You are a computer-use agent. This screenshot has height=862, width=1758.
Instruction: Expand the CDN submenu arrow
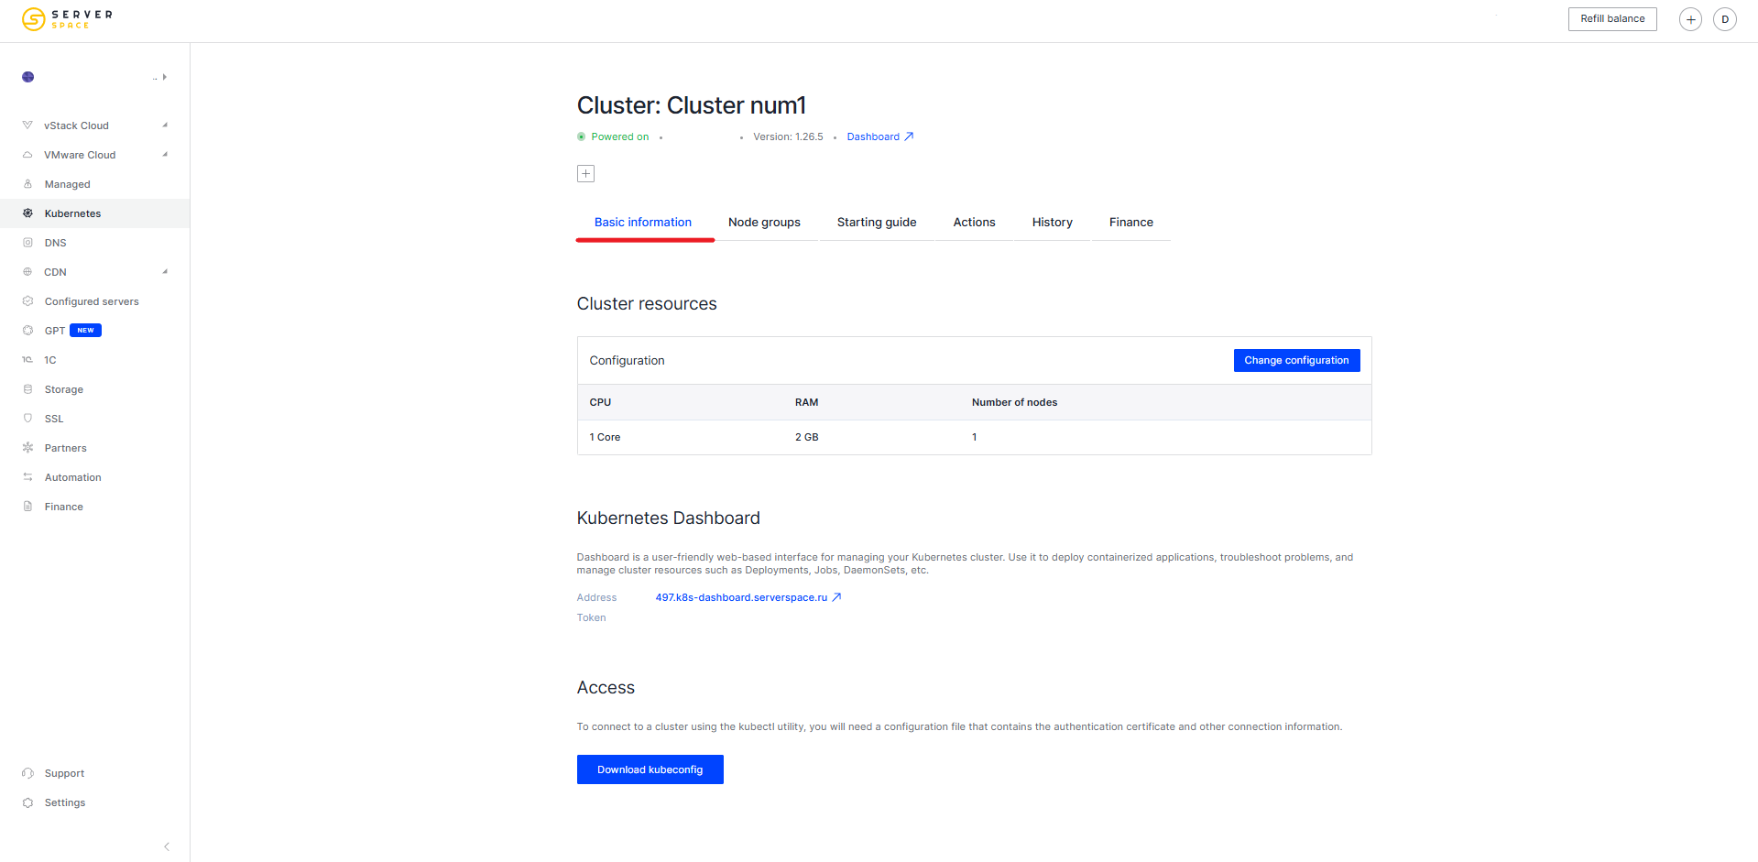click(x=165, y=272)
